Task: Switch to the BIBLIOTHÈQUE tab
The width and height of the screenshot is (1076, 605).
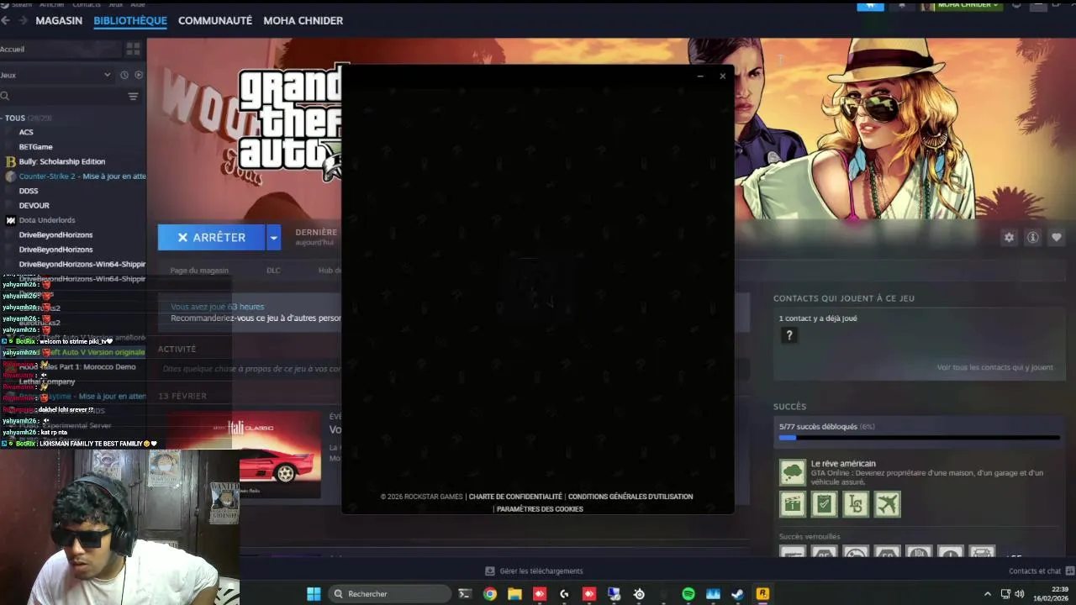Action: [x=130, y=20]
